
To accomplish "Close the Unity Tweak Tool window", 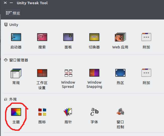I will pos(5,3).
